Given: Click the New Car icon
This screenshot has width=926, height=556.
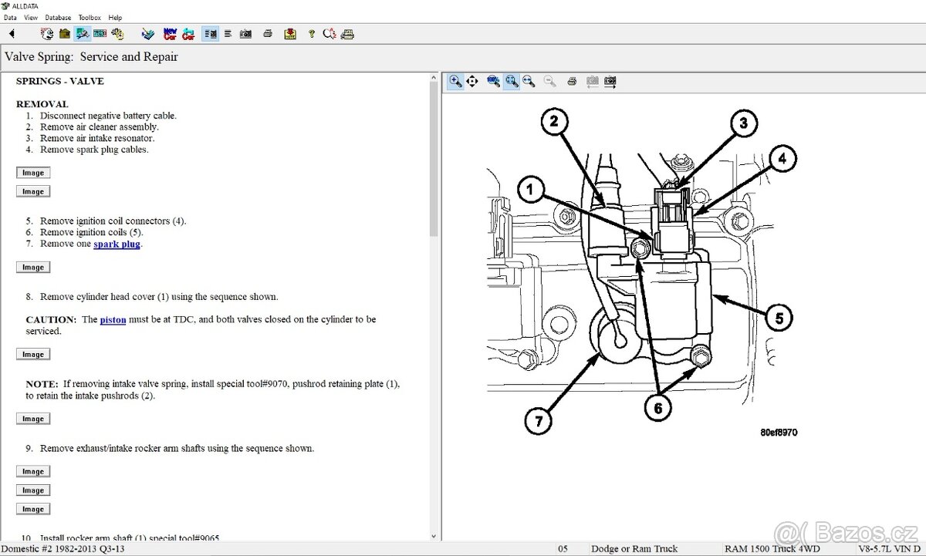Looking at the screenshot, I should pyautogui.click(x=170, y=33).
